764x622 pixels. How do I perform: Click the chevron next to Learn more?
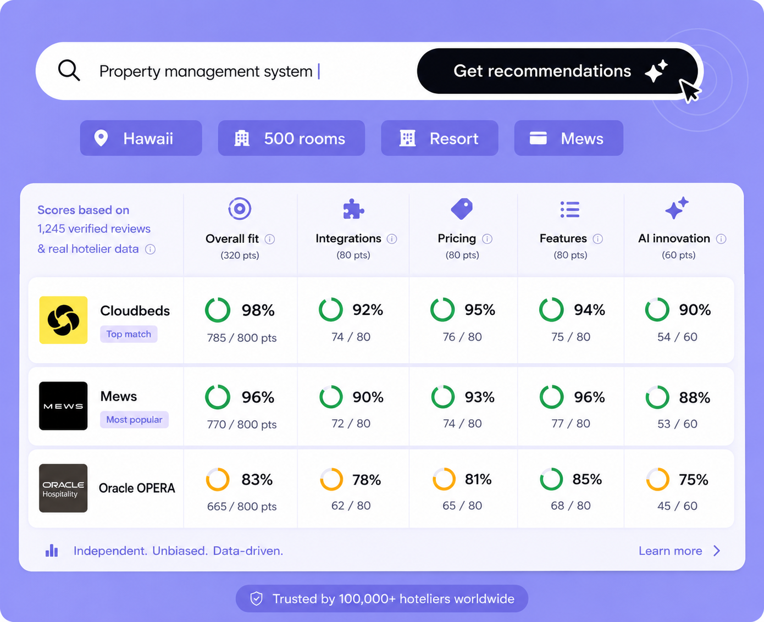717,551
